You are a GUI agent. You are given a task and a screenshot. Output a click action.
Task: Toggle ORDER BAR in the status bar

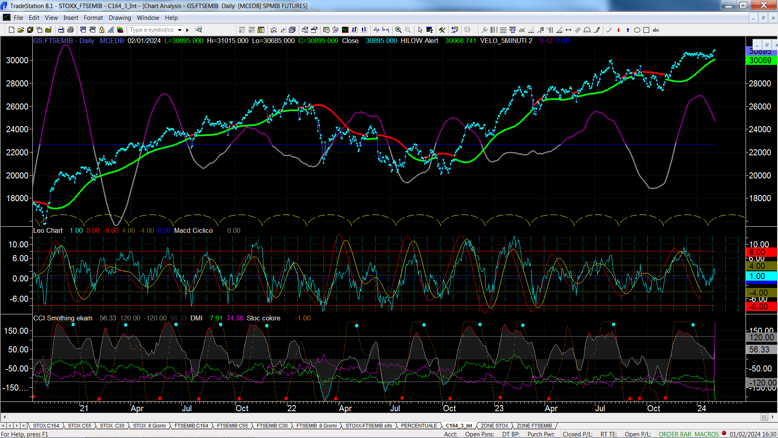pos(675,434)
